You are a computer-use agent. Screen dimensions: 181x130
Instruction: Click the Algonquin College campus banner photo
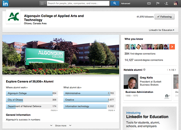pos(61,55)
